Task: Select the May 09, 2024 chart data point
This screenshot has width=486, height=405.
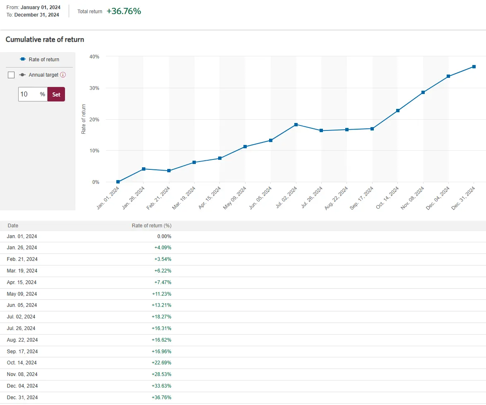Action: pos(245,146)
